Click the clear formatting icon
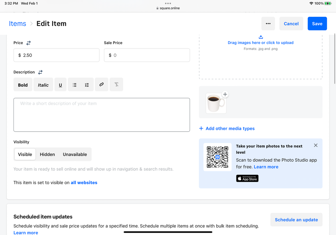The height and width of the screenshot is (235, 336). tap(116, 85)
